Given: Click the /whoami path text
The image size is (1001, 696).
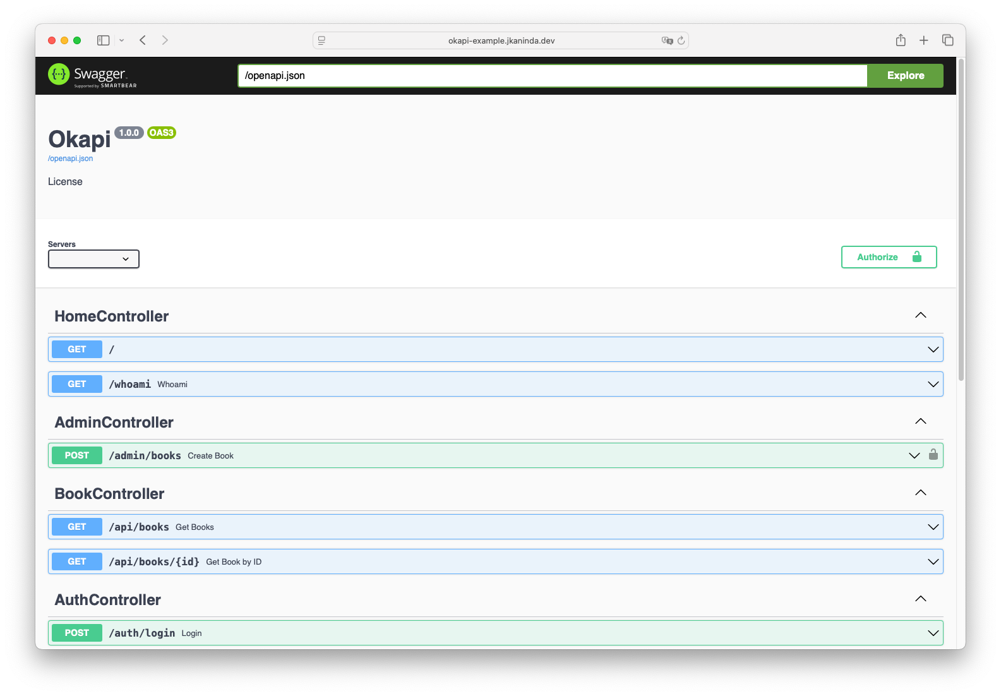Looking at the screenshot, I should [130, 384].
